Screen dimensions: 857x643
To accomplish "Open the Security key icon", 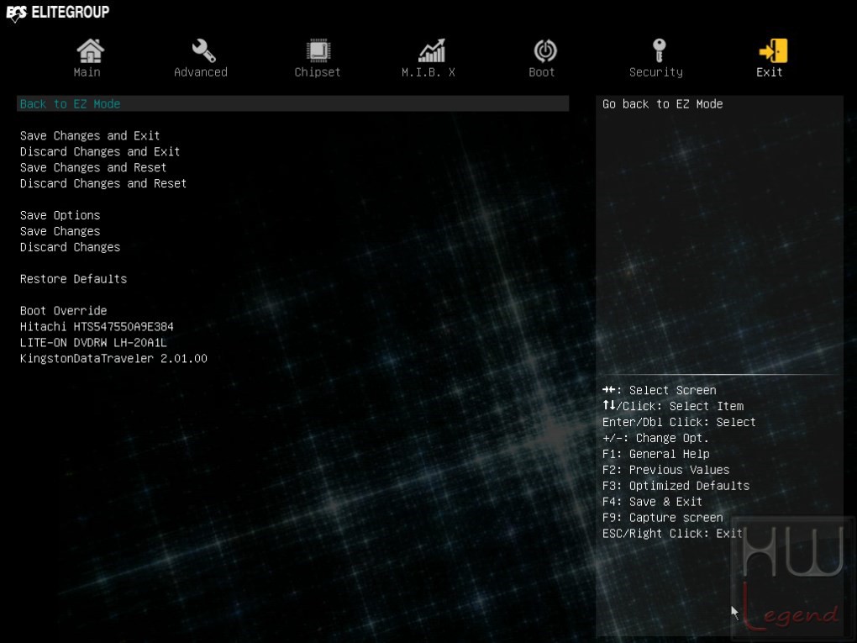I will click(660, 50).
